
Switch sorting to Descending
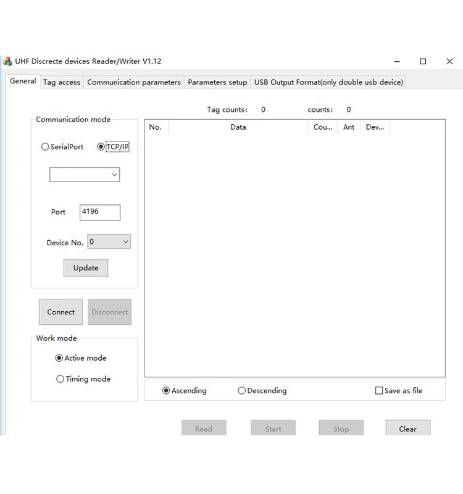coord(241,391)
